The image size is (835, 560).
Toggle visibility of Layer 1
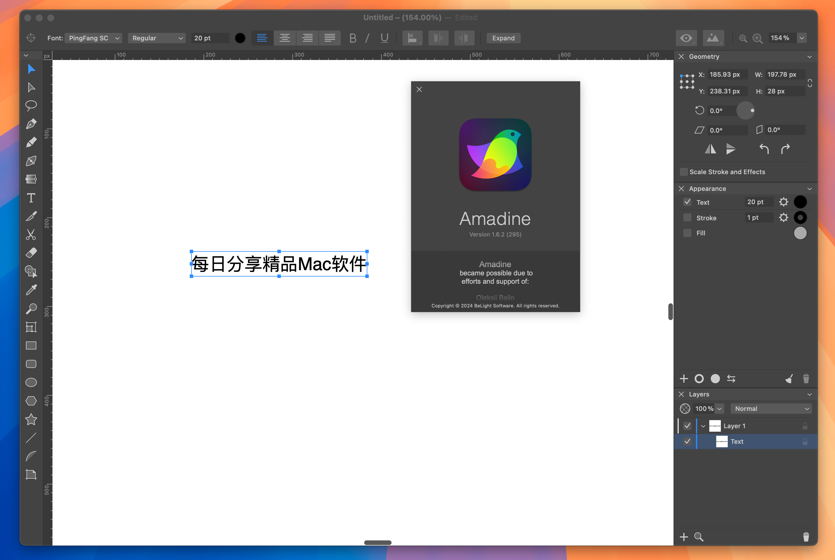[687, 425]
